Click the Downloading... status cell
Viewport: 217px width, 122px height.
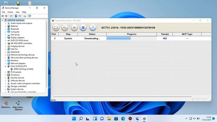tap(92, 38)
